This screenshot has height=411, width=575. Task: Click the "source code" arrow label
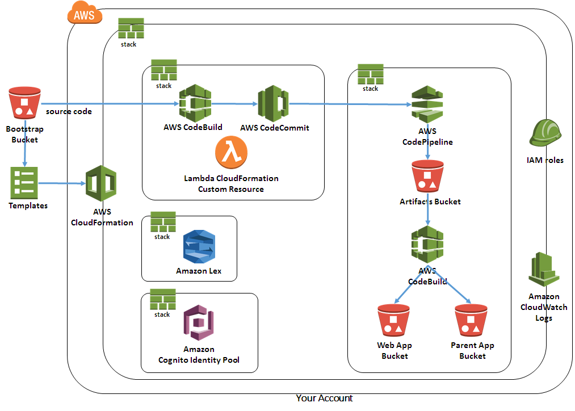[x=69, y=111]
